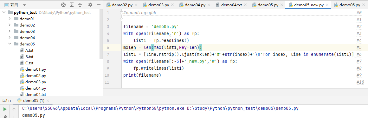Close the demo05 (1) run tab

click(48, 101)
